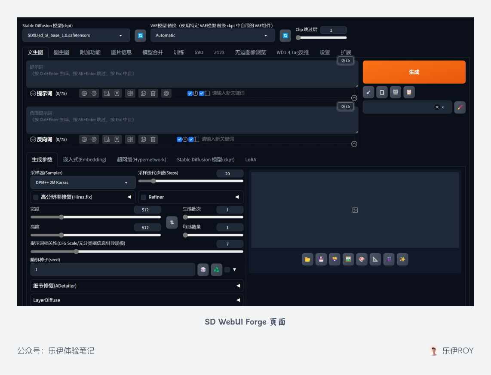
Task: Open the LoRA tab in generation parameters
Action: 251,159
